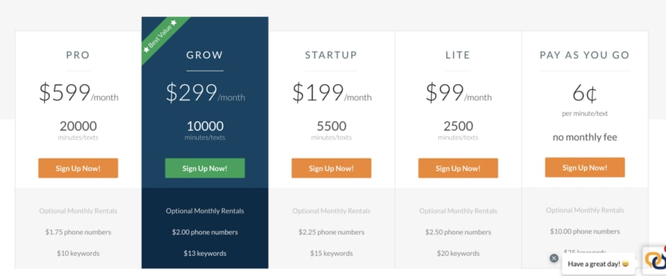Select the STARTUP plan heading

[332, 55]
